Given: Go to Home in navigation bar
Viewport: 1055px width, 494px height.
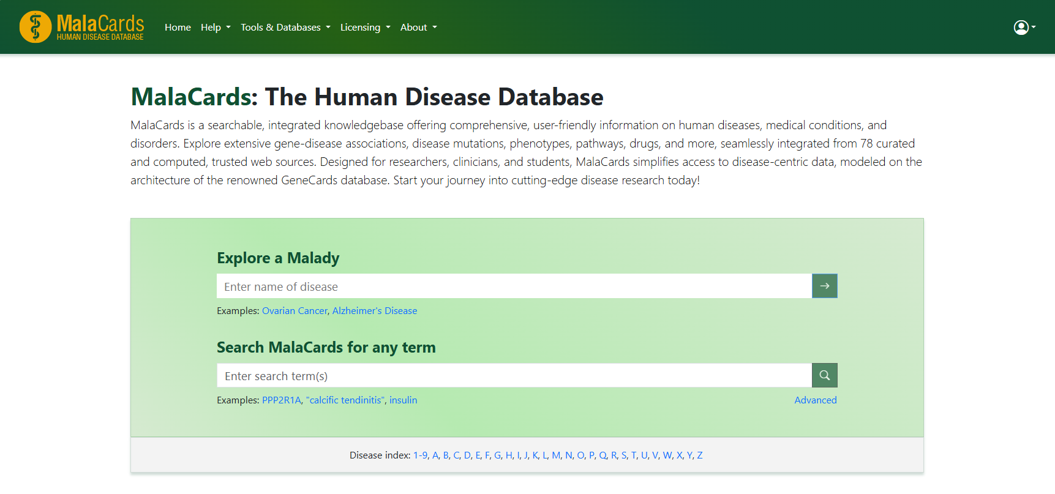Looking at the screenshot, I should [178, 27].
